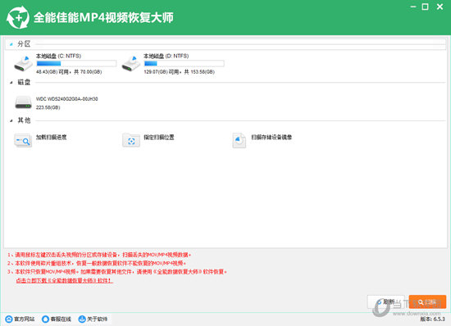Viewport: 451px width, 326px height.
Task: Open the 指定扫描位置 folder icon
Action: [x=131, y=140]
